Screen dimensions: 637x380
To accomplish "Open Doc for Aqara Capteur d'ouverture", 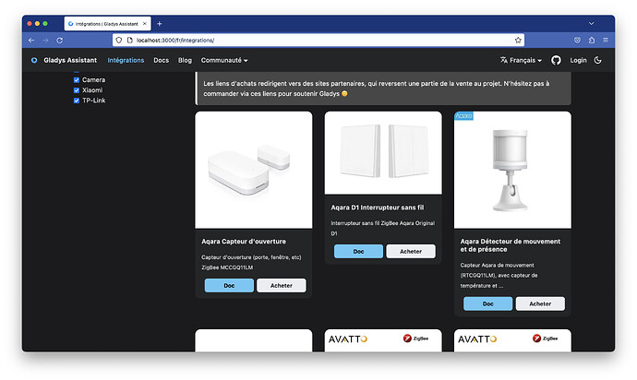I will tap(229, 285).
